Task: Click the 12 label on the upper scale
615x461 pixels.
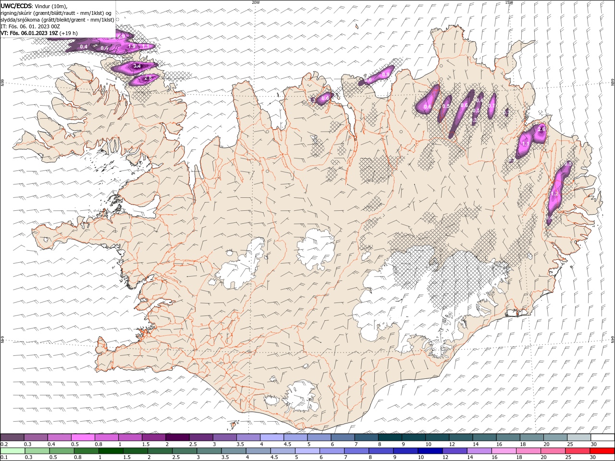Action: pos(452,444)
